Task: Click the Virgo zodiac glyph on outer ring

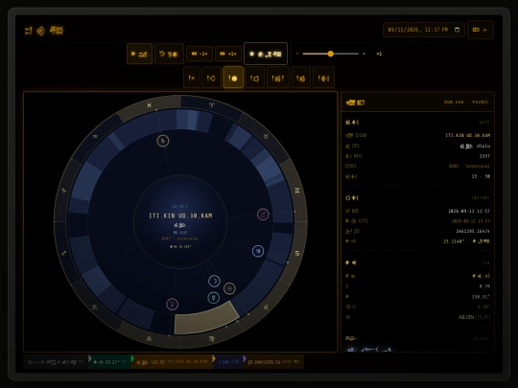Action: (211, 338)
